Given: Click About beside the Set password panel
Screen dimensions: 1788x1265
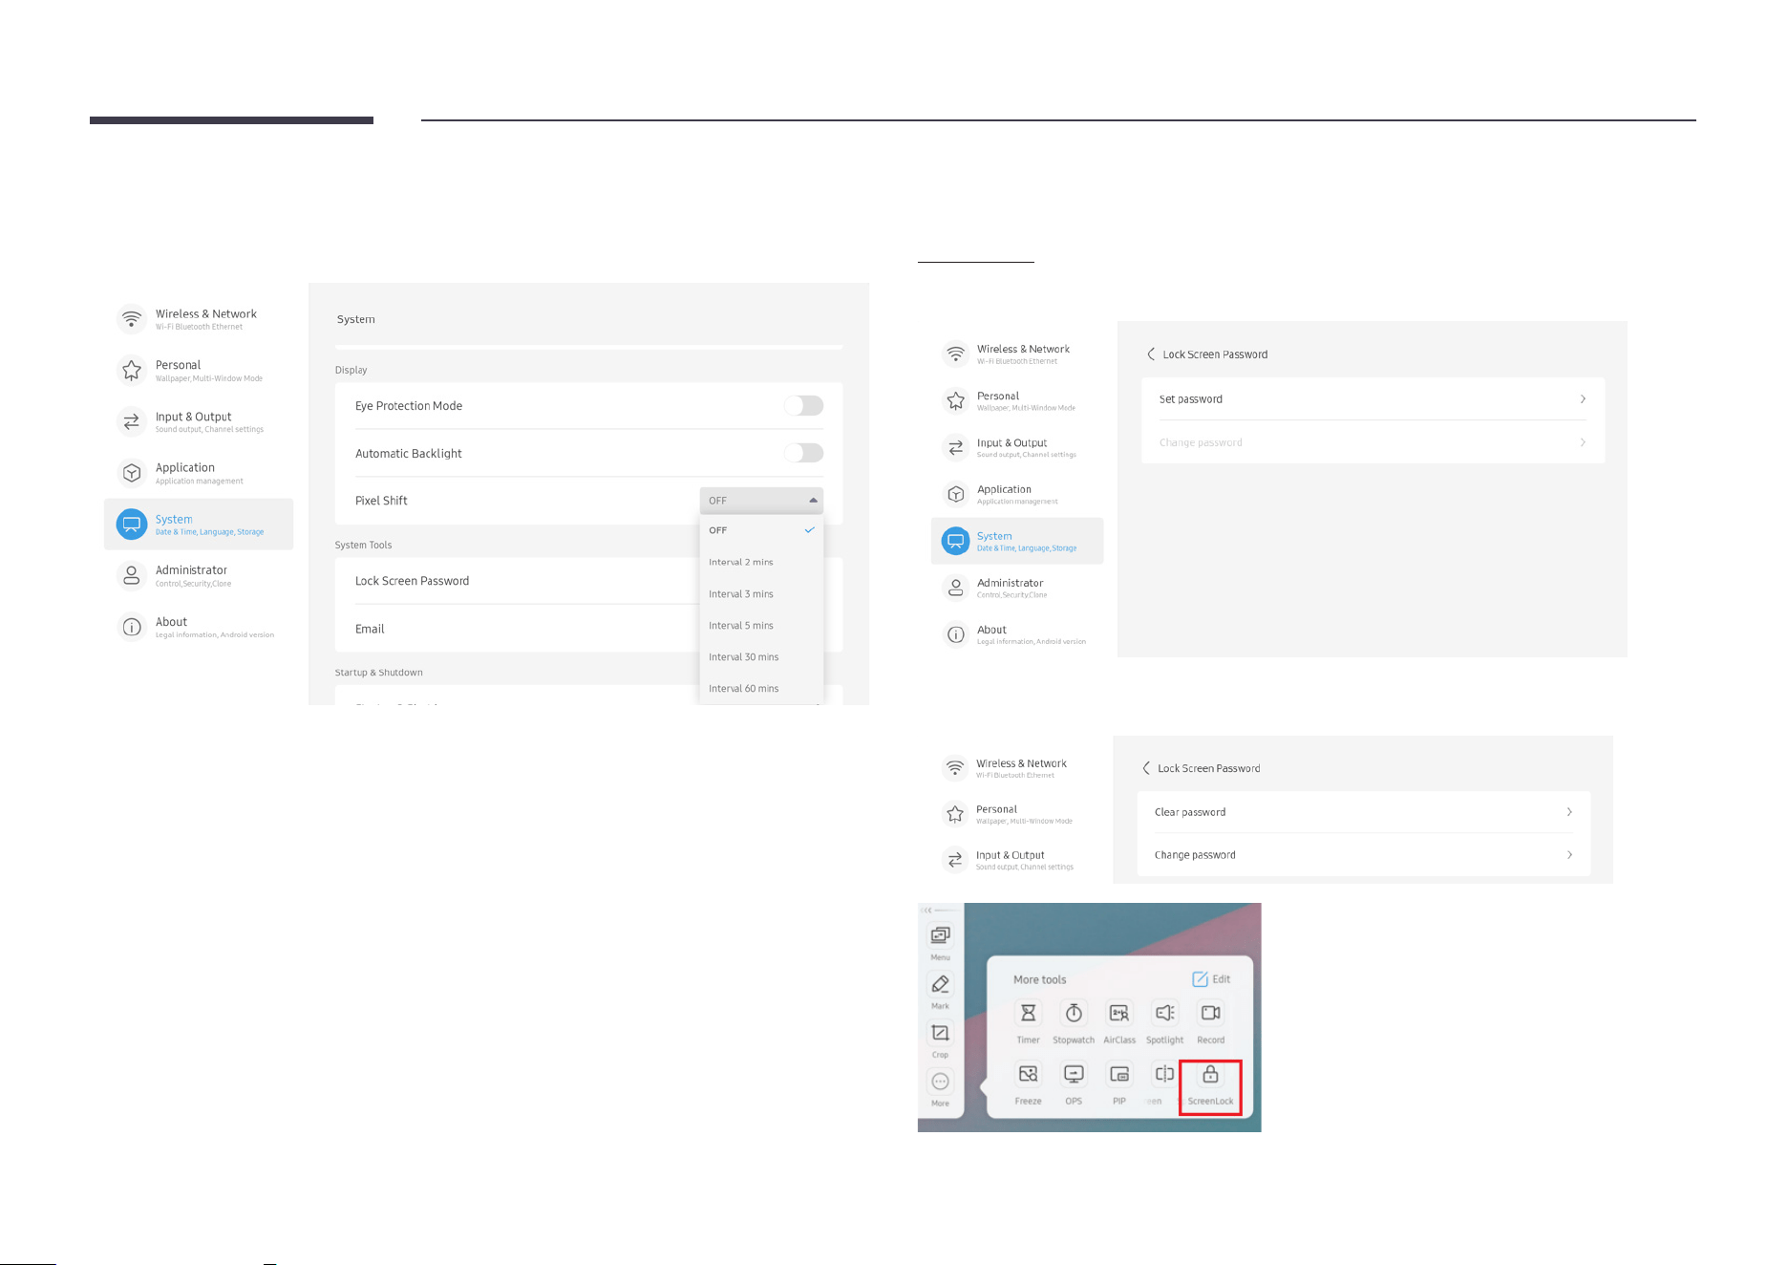Looking at the screenshot, I should click(1016, 634).
